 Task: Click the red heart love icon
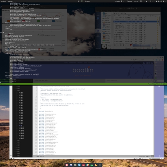[x=131, y=45]
